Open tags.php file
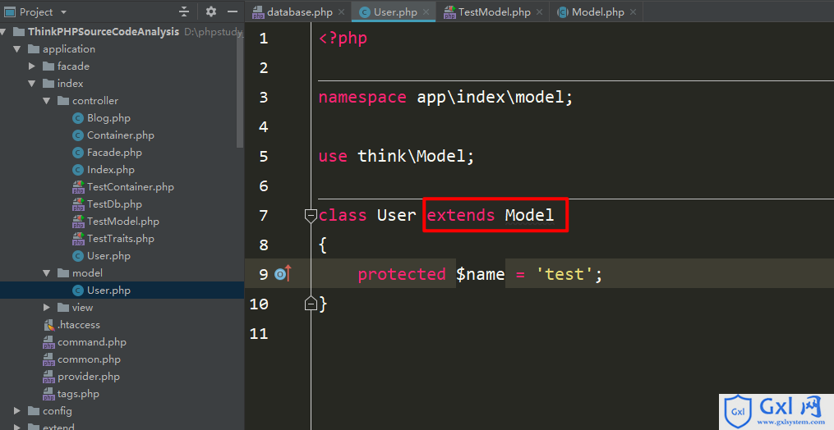Viewport: 834px width, 430px height. (x=78, y=394)
